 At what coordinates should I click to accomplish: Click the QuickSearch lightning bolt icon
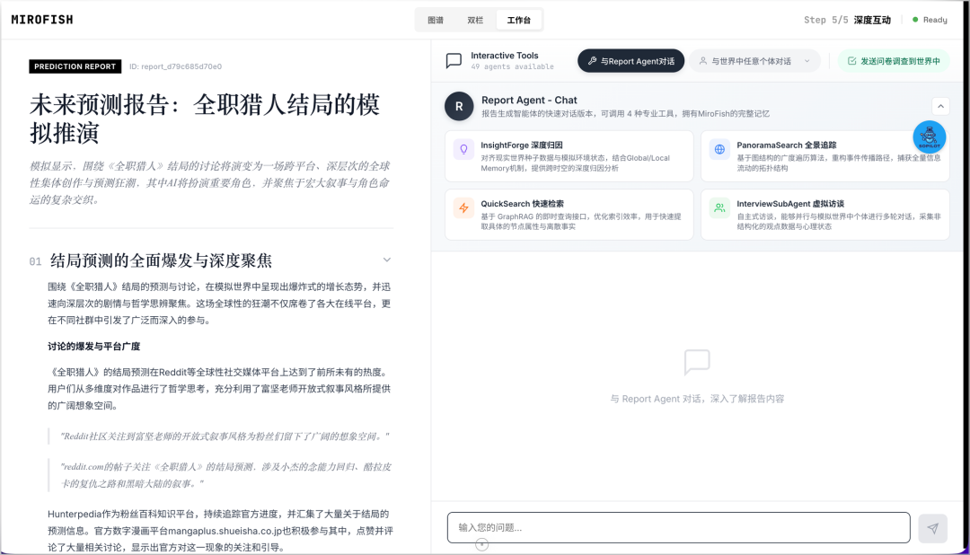(x=463, y=208)
